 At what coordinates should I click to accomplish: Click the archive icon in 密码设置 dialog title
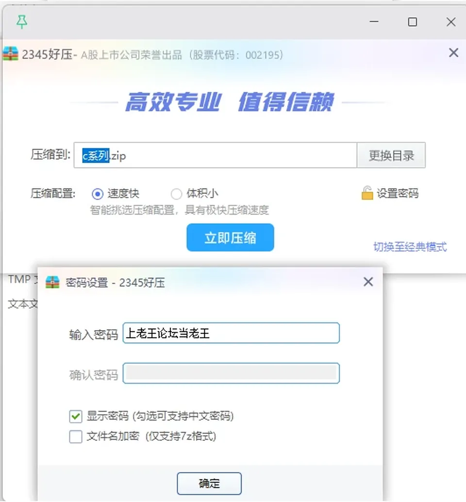52,283
